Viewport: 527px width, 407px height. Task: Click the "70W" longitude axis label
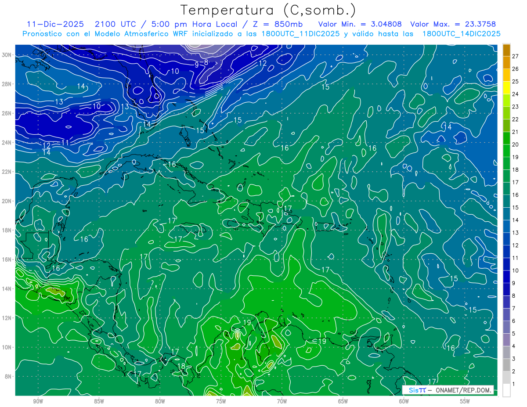[282, 401]
